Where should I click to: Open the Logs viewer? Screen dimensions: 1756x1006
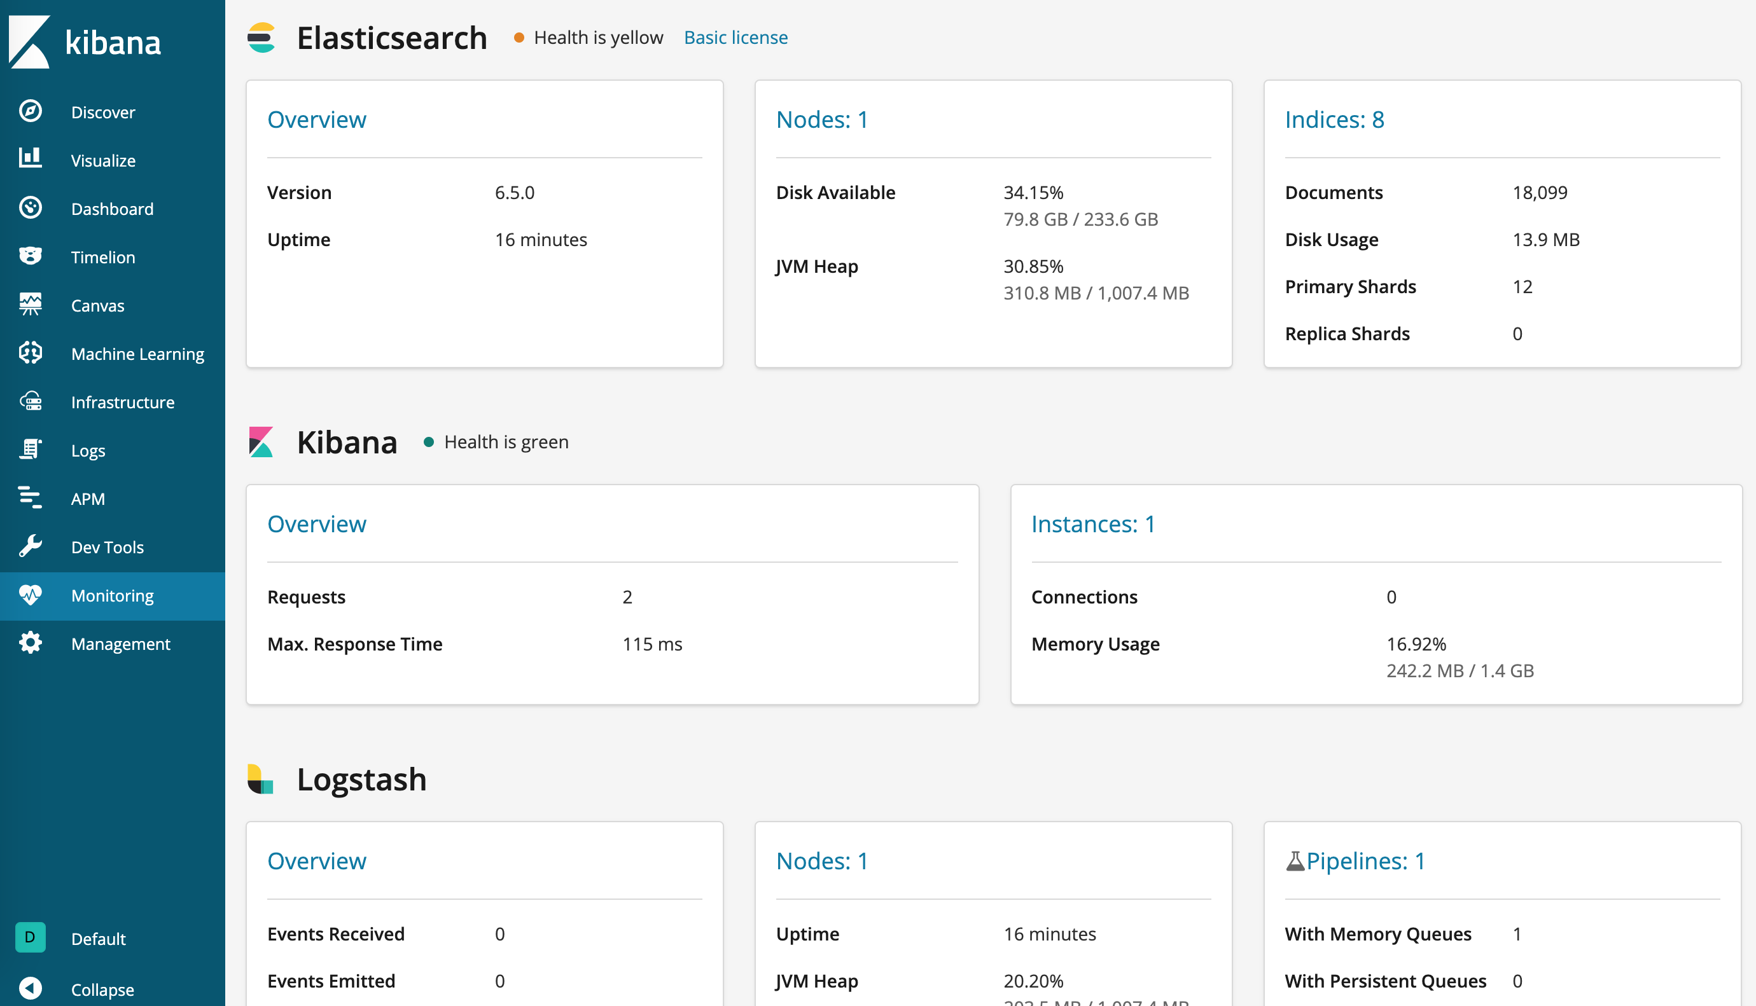[x=88, y=450]
